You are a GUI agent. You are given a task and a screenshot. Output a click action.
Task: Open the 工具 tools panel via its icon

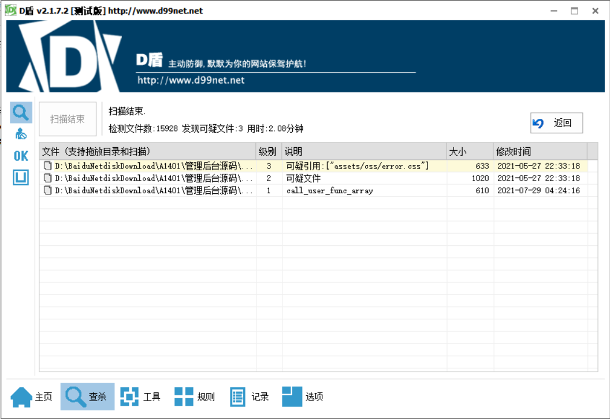[x=130, y=396]
